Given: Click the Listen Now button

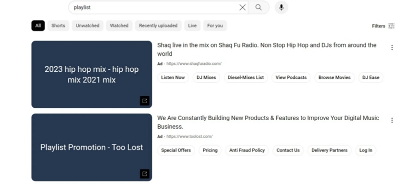Looking at the screenshot, I should pyautogui.click(x=173, y=78).
